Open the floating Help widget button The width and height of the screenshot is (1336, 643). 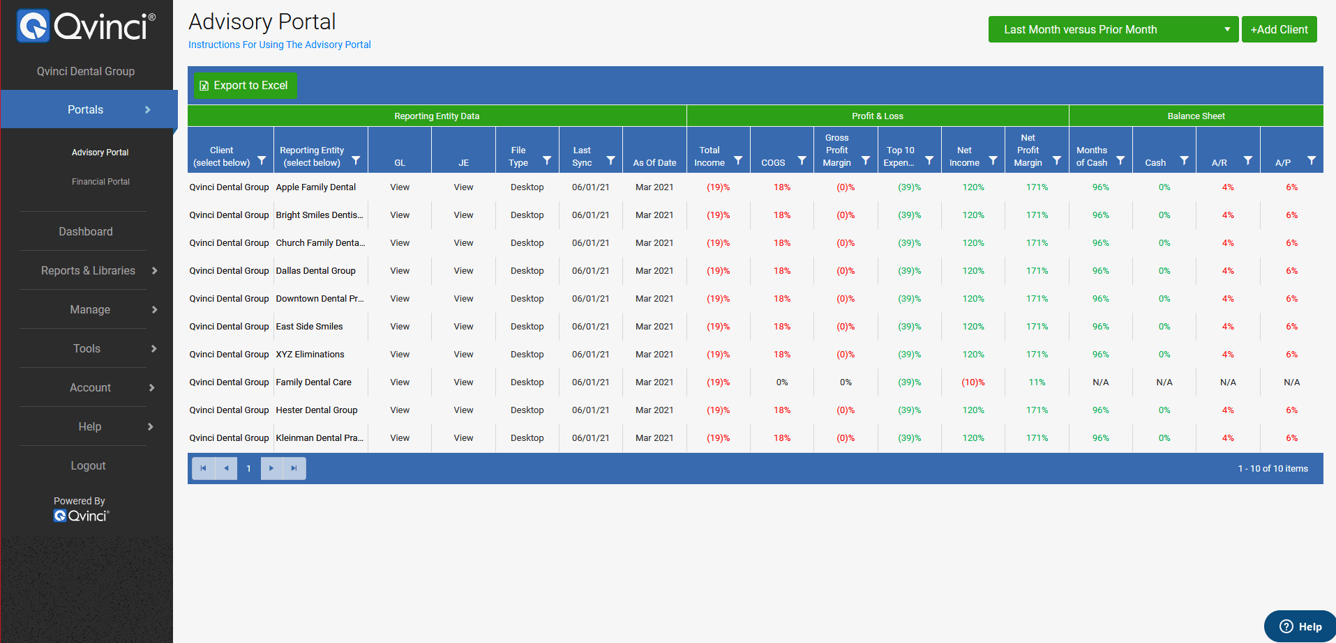pos(1300,626)
